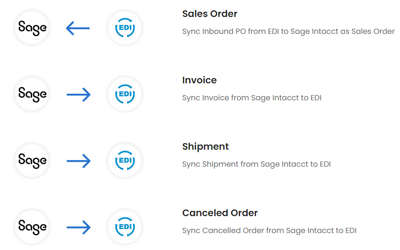Click the EDI icon in Shipment row
Viewport: 400px width, 250px height.
tap(125, 161)
